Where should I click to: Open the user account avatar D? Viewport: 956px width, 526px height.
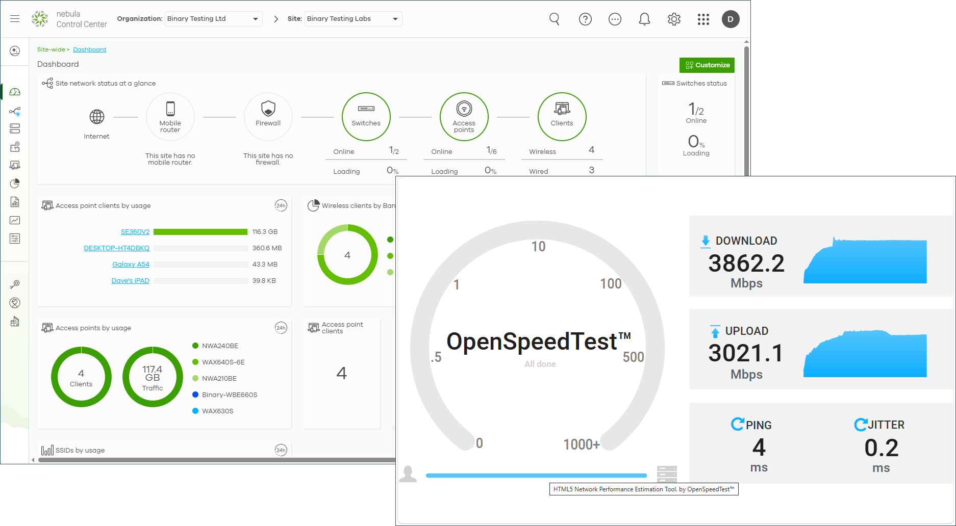731,19
